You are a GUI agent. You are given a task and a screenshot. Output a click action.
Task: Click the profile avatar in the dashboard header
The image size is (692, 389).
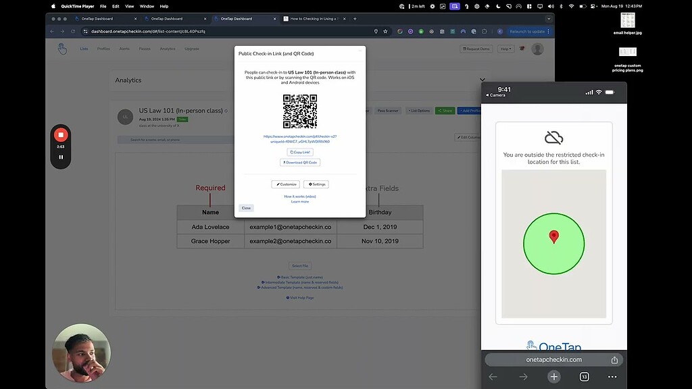pyautogui.click(x=537, y=49)
